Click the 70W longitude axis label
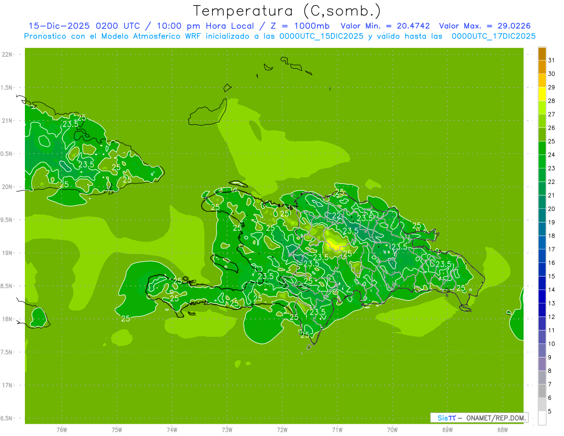Image resolution: width=564 pixels, height=436 pixels. point(392,430)
